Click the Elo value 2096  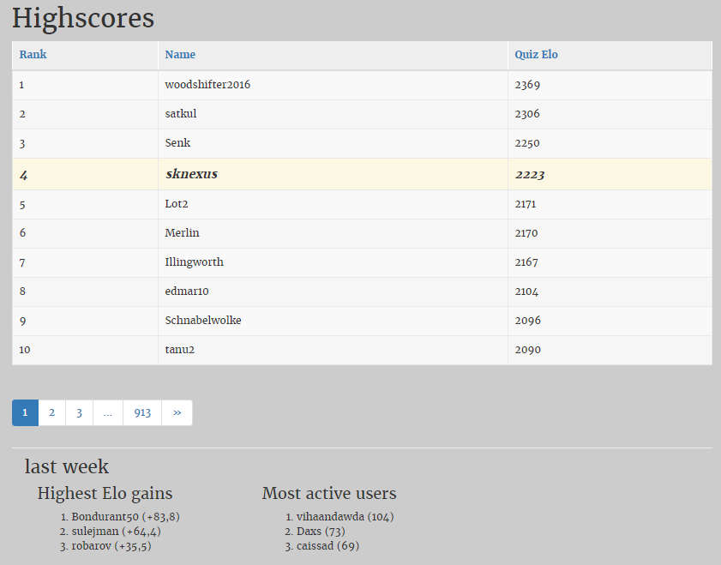tap(528, 321)
